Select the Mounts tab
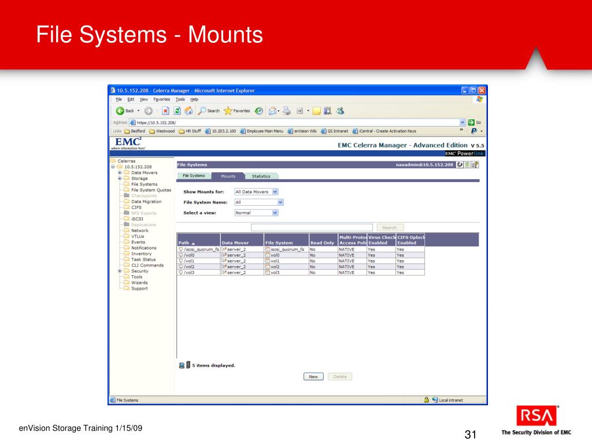Screen dimensions: 592x444 click(x=228, y=176)
